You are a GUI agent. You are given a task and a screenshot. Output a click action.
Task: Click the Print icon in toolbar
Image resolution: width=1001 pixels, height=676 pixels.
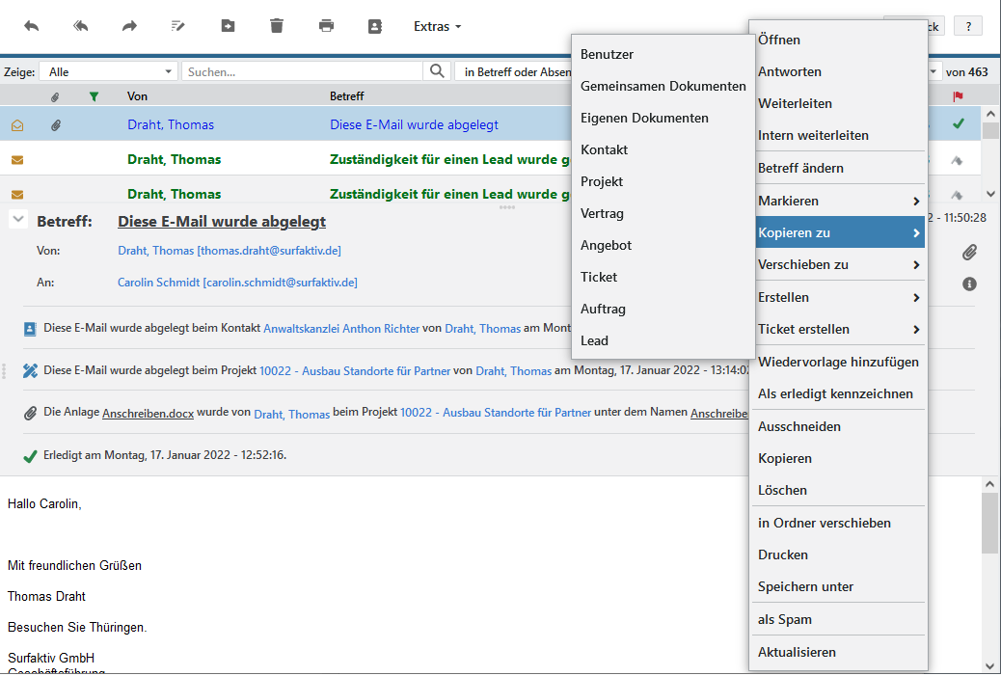click(x=326, y=26)
